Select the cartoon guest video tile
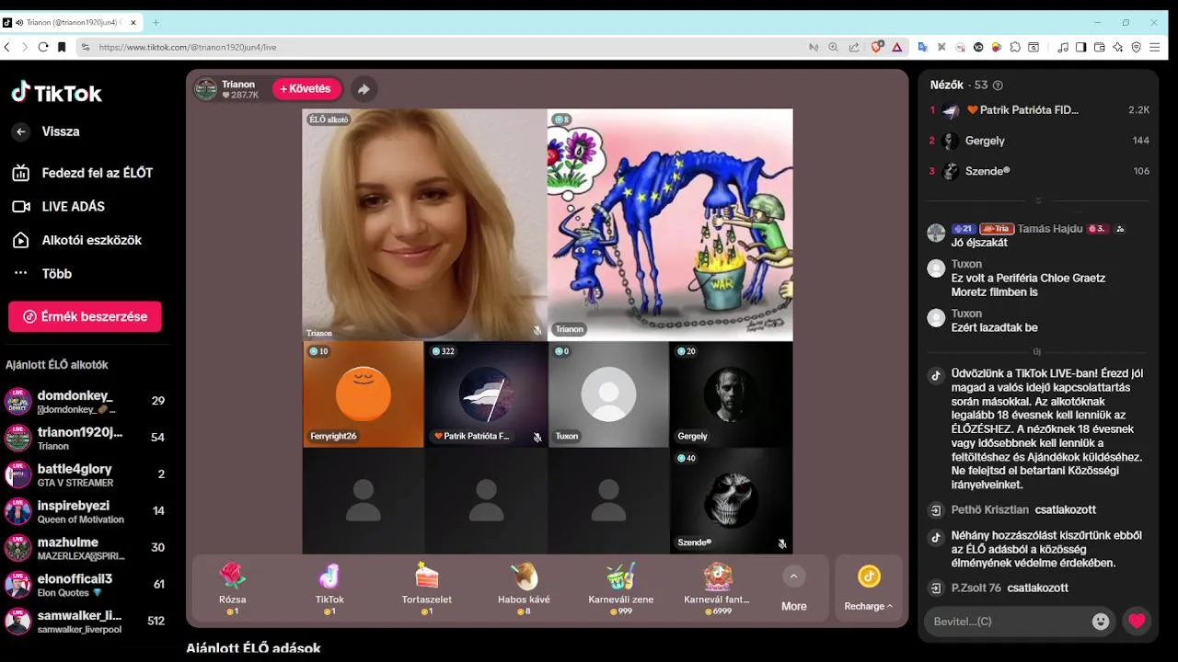The height and width of the screenshot is (662, 1178). point(670,224)
